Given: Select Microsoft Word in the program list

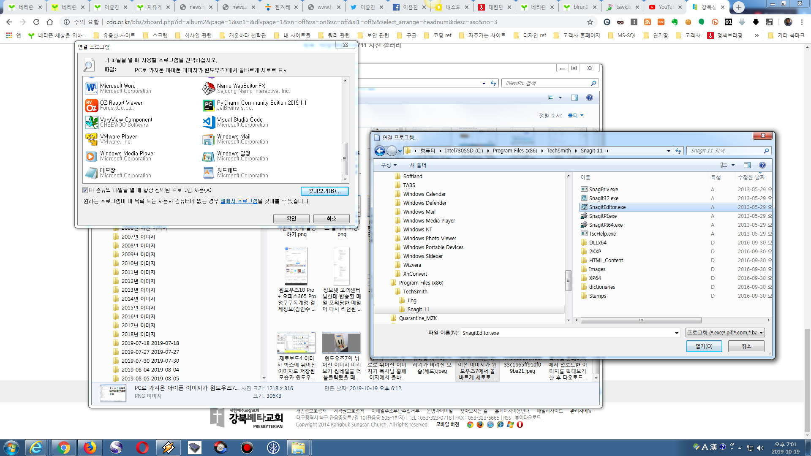Looking at the screenshot, I should 118,88.
